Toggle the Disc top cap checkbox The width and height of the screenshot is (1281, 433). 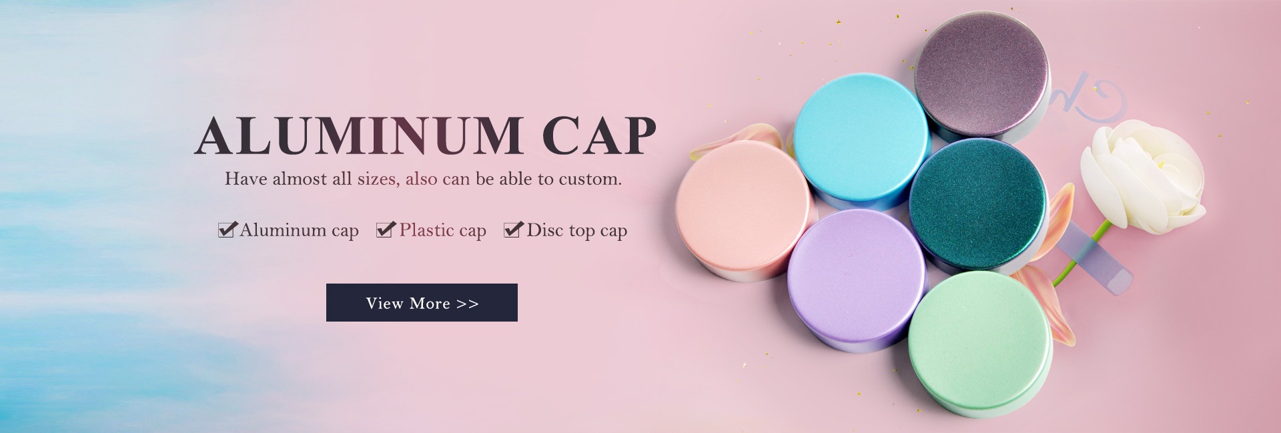click(x=512, y=230)
